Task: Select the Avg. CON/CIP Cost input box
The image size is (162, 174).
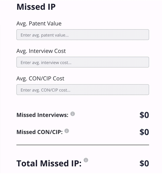Action: tap(83, 90)
